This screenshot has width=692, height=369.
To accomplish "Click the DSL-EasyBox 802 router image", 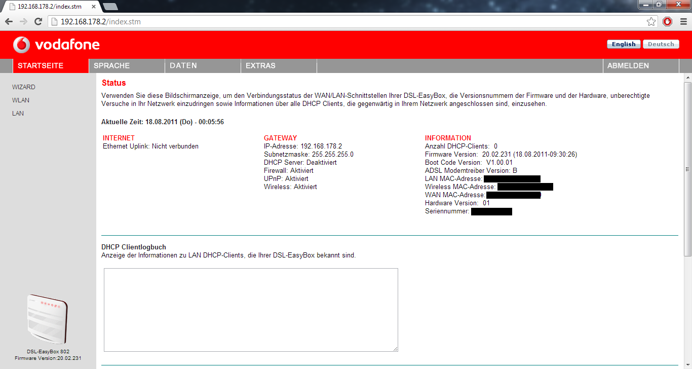I will [48, 320].
